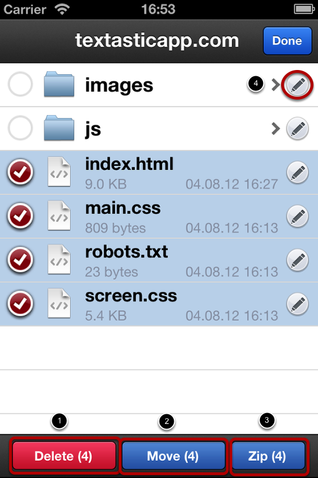Screen dimensions: 318x478
Task: Tap the pencil icon on main.css row
Action: coord(298,216)
